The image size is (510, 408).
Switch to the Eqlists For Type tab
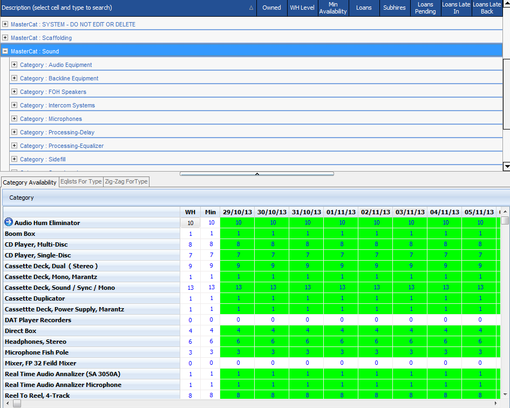pyautogui.click(x=80, y=182)
